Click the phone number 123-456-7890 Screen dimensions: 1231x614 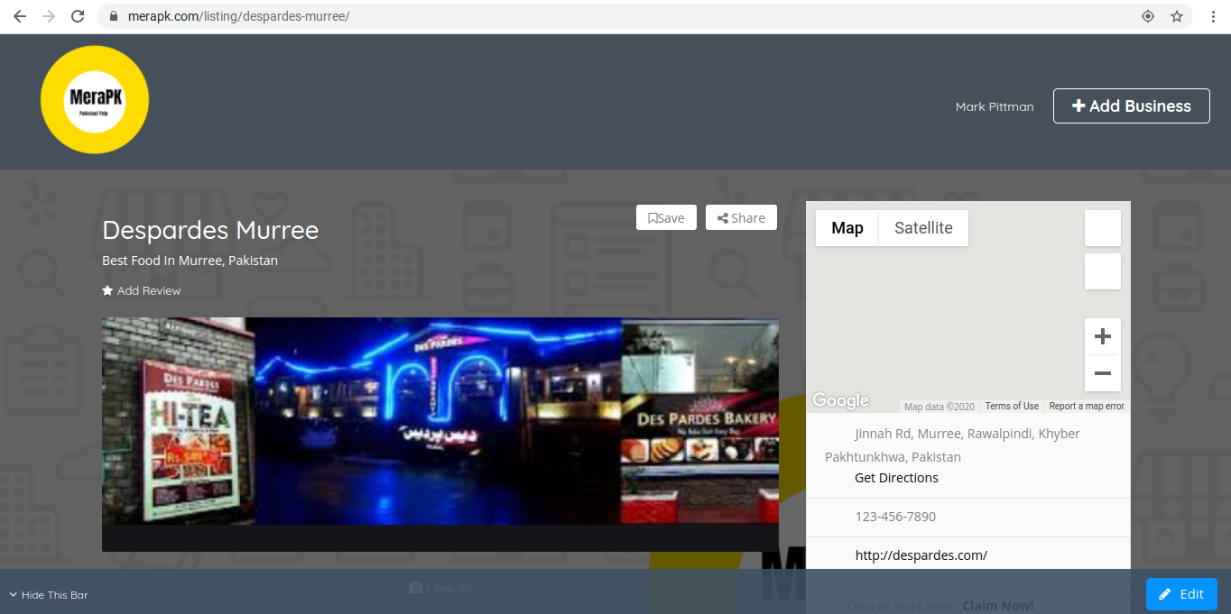pos(895,517)
